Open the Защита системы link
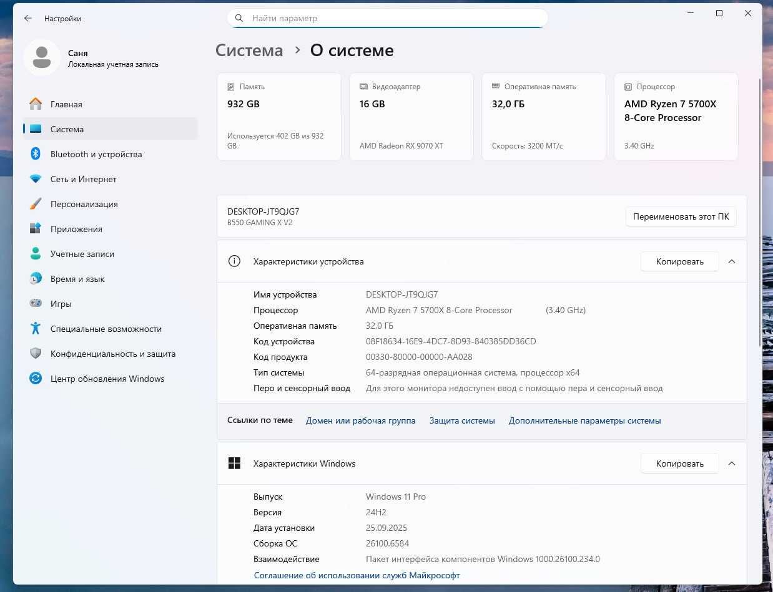773x592 pixels. coord(462,420)
